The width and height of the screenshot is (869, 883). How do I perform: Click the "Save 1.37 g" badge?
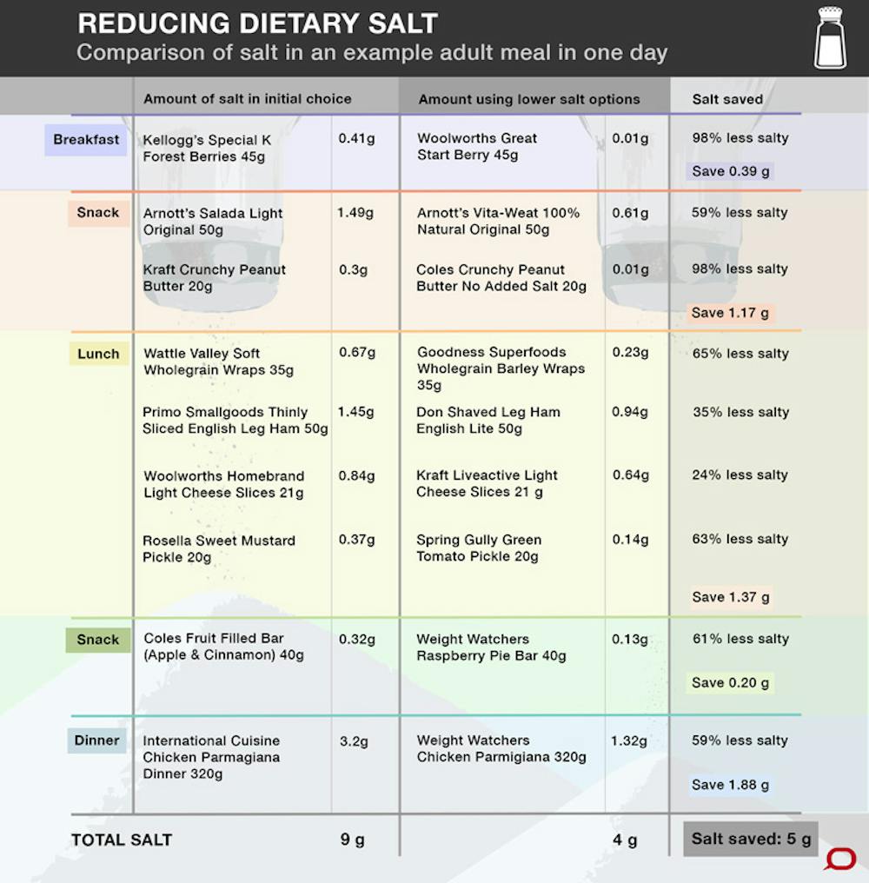click(x=731, y=597)
